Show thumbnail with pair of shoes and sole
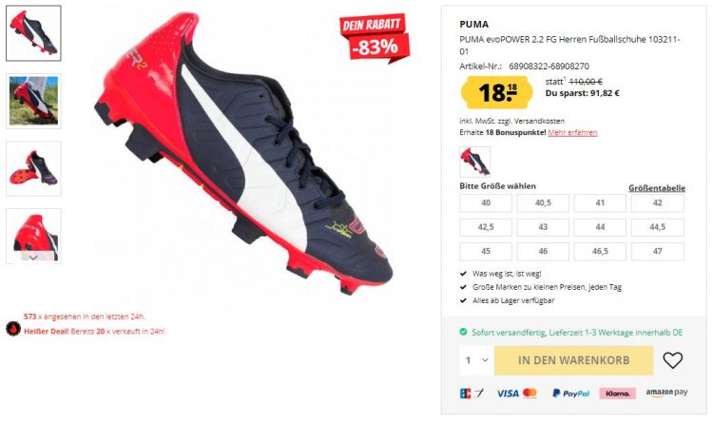 tap(33, 169)
